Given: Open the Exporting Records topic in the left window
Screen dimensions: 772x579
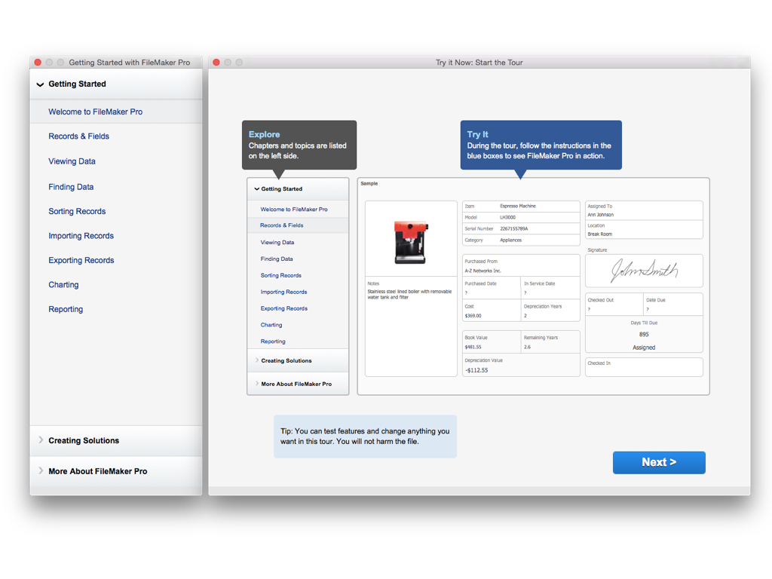Looking at the screenshot, I should [81, 260].
